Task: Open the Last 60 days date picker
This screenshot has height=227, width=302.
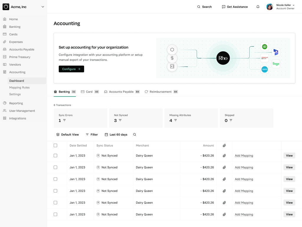Action: 116,134
